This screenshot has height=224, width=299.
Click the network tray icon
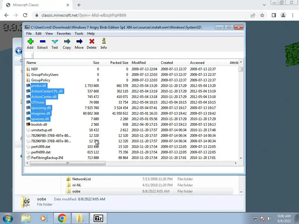[x=255, y=218]
